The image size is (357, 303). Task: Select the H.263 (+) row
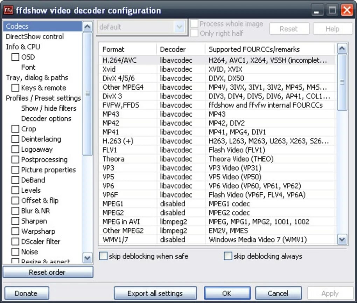click(217, 141)
